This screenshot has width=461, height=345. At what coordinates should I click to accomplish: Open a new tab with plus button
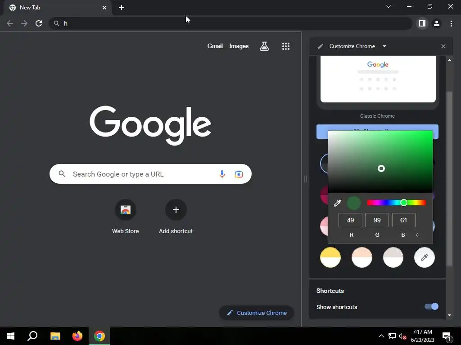coord(122,8)
